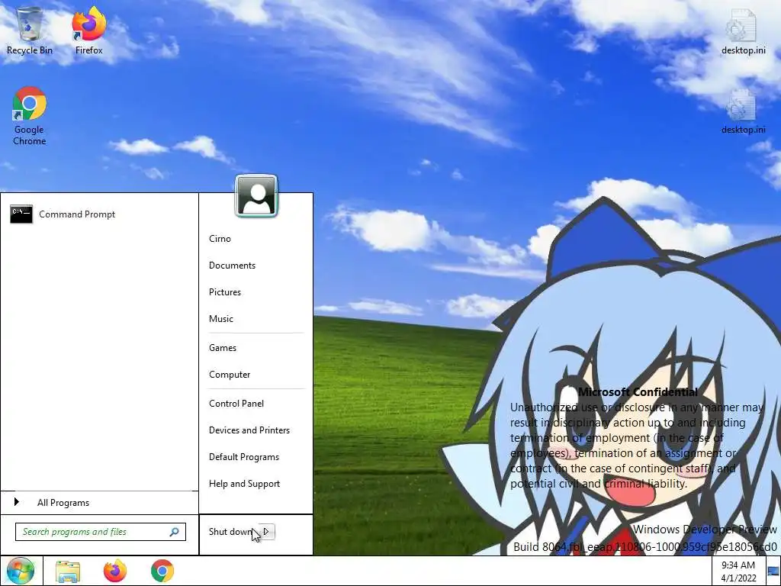Viewport: 781px width, 586px height.
Task: Open Default Programs
Action: tap(243, 457)
